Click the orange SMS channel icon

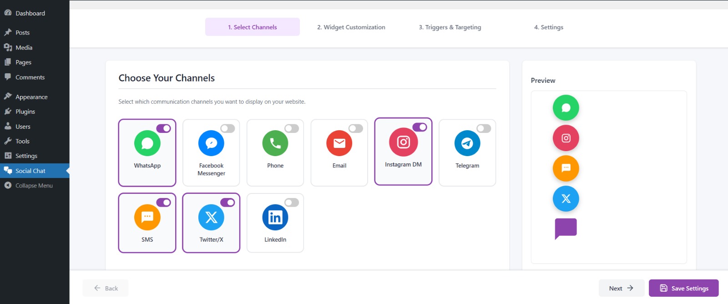(x=147, y=218)
